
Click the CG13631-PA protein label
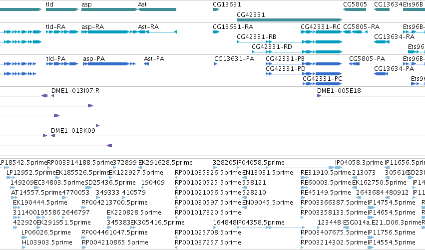234,59
